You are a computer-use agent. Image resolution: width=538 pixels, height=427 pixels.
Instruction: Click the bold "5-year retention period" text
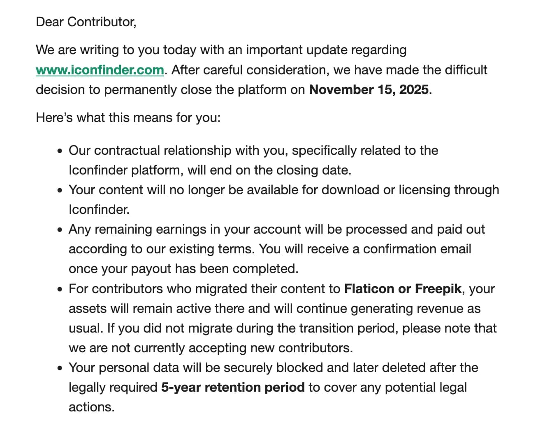(233, 387)
